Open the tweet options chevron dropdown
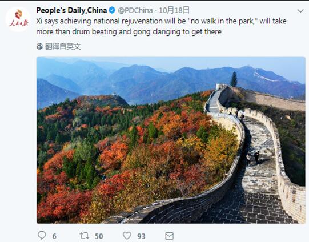 (300, 11)
